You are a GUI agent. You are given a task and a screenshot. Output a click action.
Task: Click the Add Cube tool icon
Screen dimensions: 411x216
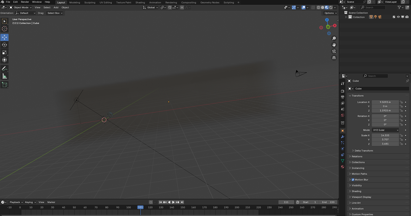pos(4,85)
